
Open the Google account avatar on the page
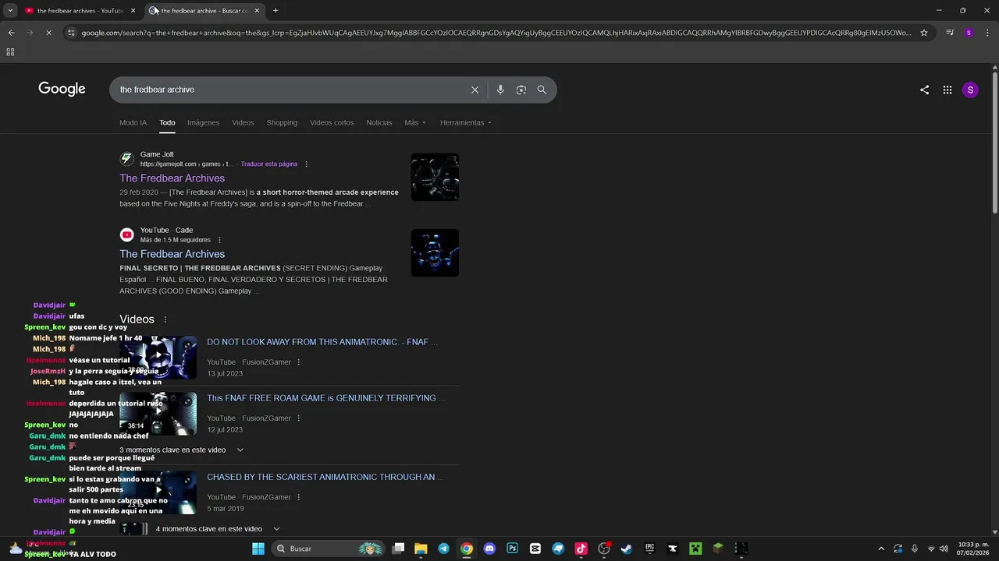[970, 90]
